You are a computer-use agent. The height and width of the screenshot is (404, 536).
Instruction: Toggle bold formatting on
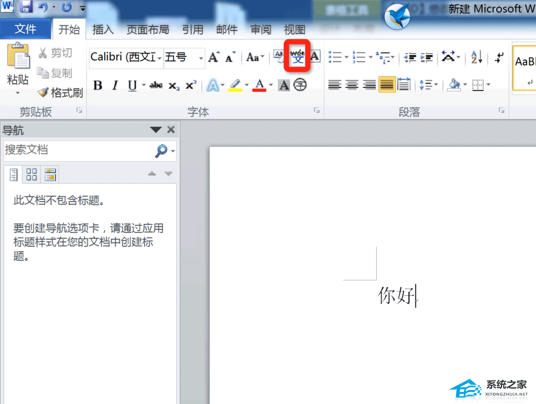[98, 85]
